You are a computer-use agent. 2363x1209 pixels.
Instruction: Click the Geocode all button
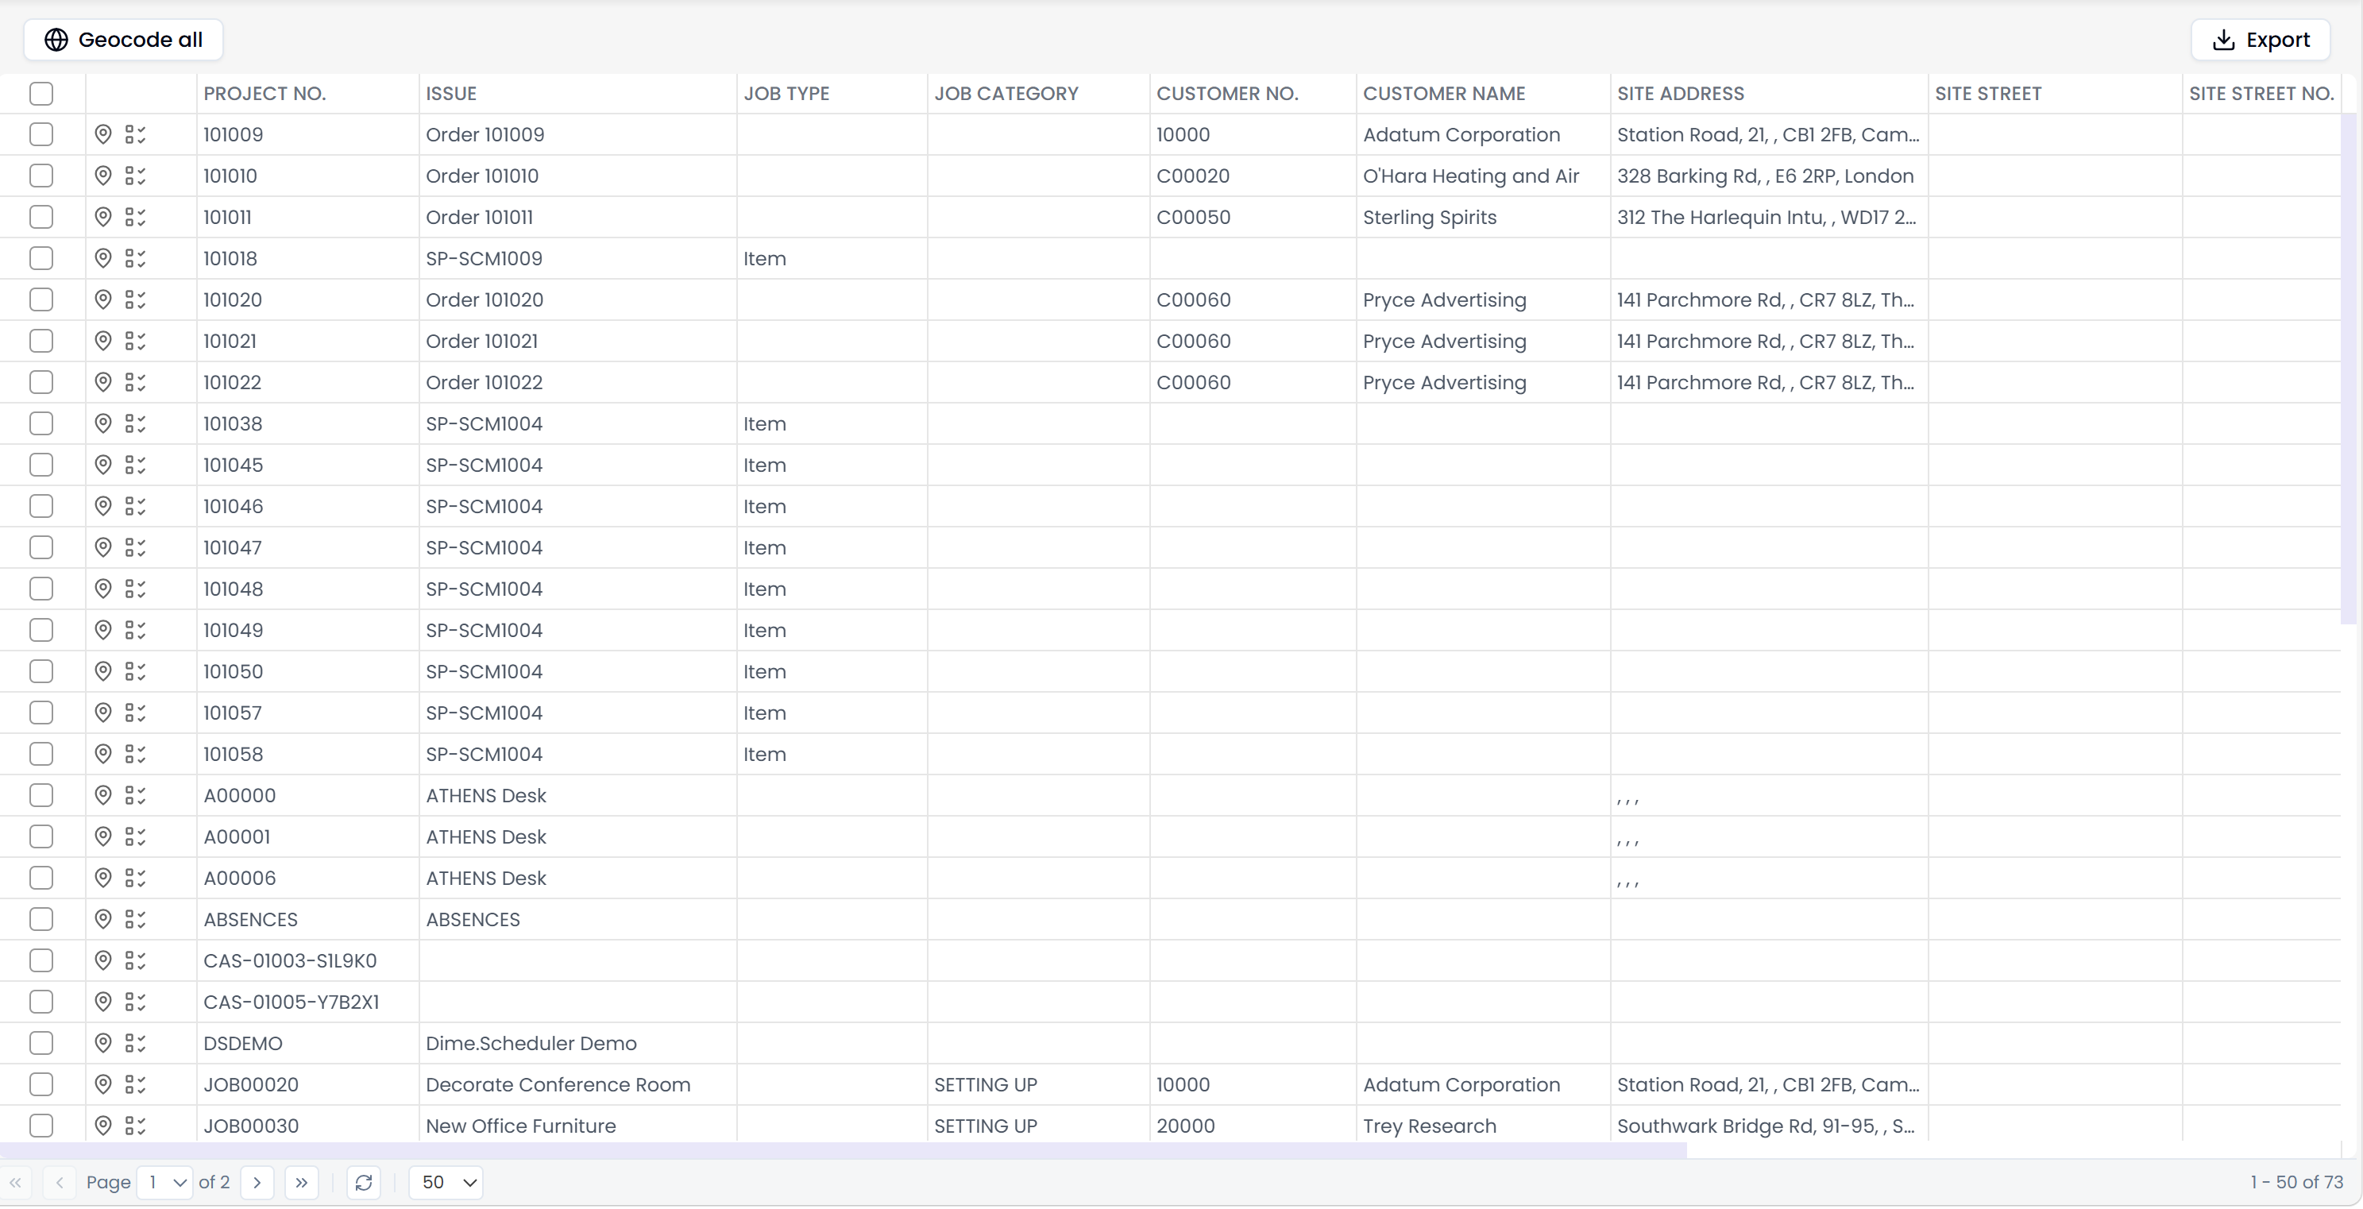click(124, 40)
